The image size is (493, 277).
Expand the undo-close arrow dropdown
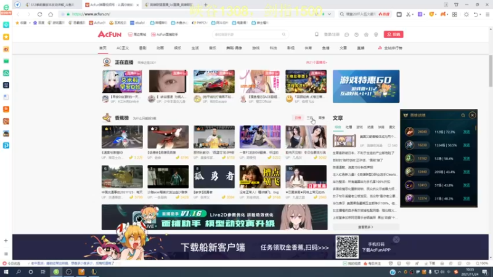(481, 14)
